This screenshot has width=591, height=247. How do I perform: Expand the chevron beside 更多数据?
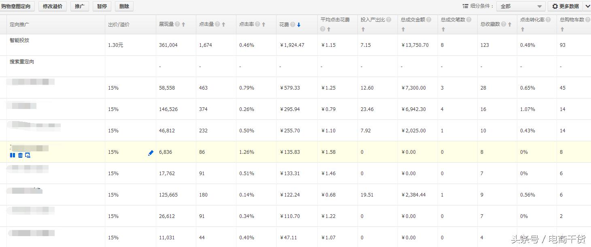click(x=587, y=6)
